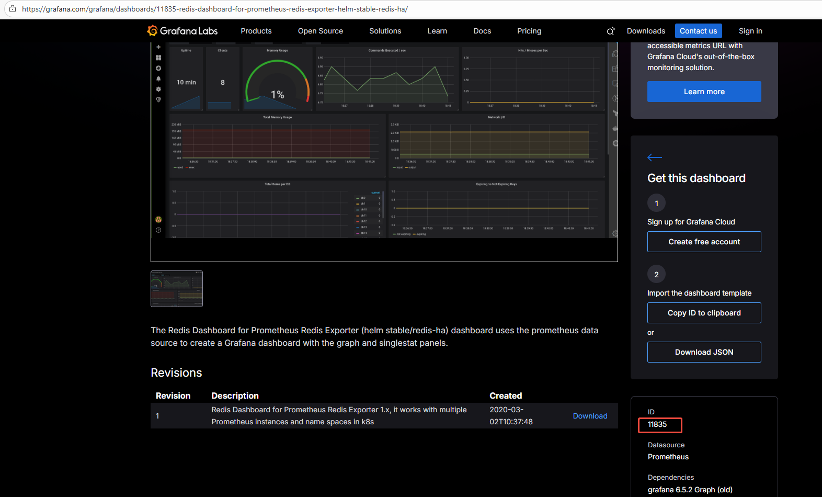Click Copy ID to clipboard
Viewport: 822px width, 497px height.
(x=704, y=313)
